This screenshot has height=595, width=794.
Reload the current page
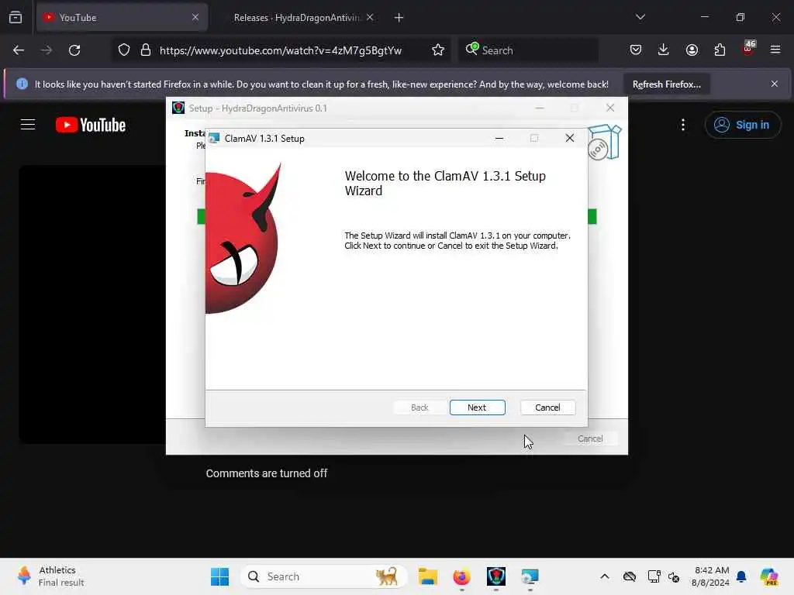[x=74, y=50]
